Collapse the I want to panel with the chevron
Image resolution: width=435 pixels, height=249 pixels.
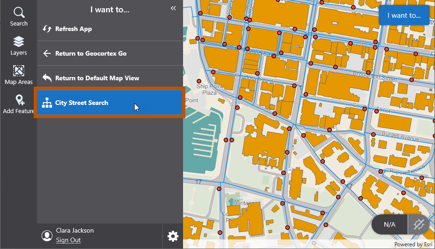click(173, 8)
